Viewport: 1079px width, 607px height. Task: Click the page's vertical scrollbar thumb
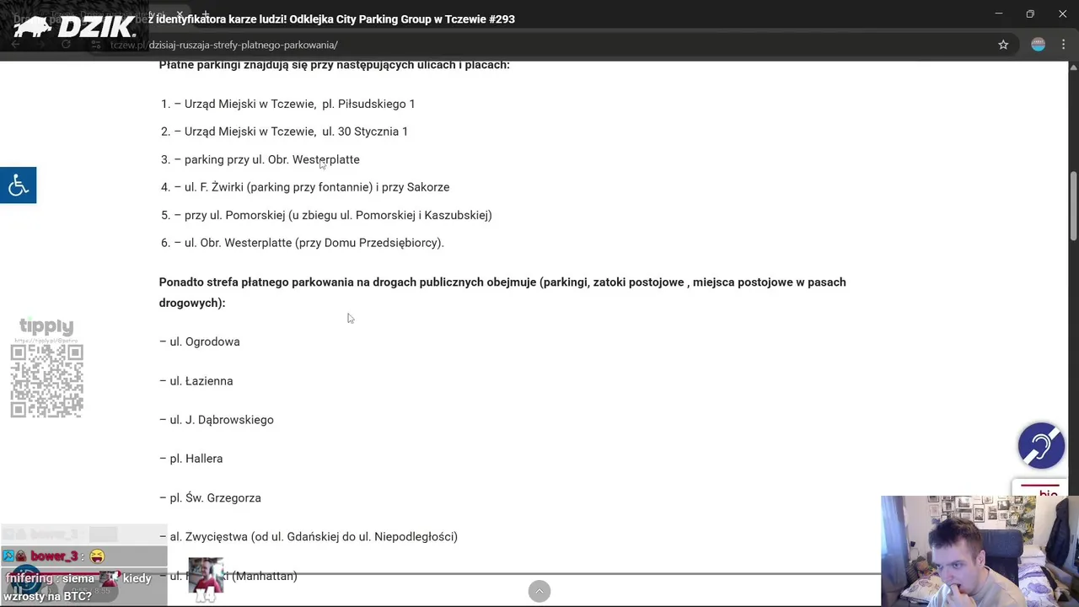(1073, 207)
